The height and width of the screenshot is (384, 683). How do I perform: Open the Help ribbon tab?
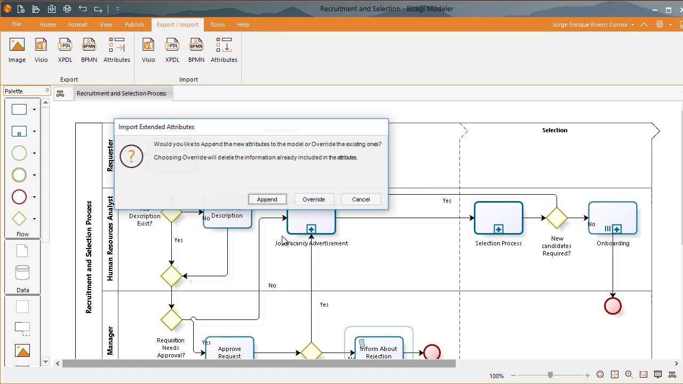click(243, 25)
